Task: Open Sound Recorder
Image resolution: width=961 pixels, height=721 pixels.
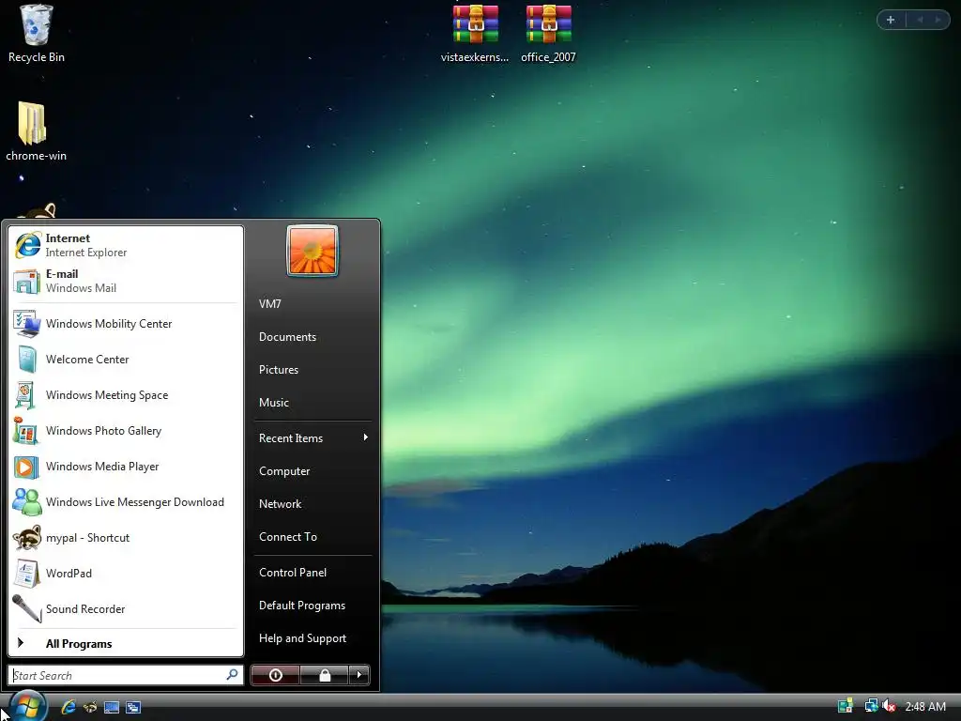Action: click(126, 608)
